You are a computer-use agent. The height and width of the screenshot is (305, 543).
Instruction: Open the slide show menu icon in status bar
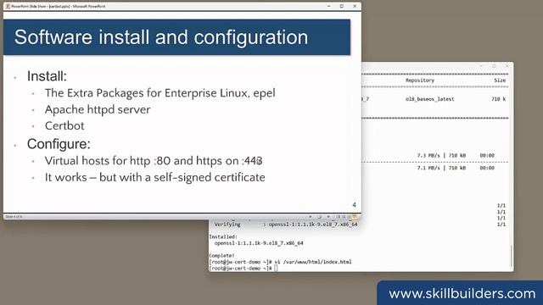point(319,217)
